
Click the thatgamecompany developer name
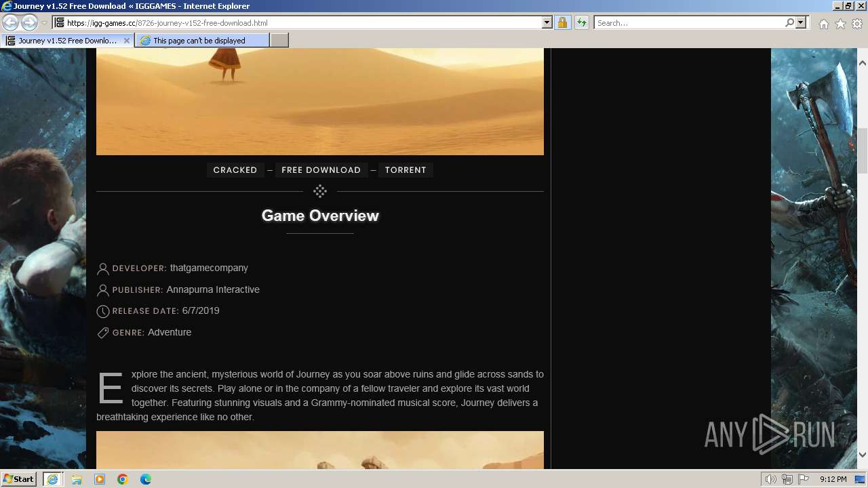pos(209,268)
